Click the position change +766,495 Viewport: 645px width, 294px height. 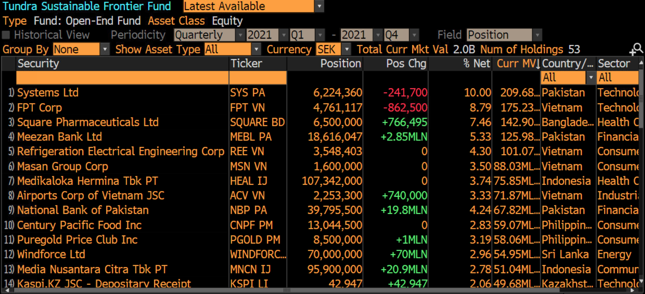click(x=404, y=122)
